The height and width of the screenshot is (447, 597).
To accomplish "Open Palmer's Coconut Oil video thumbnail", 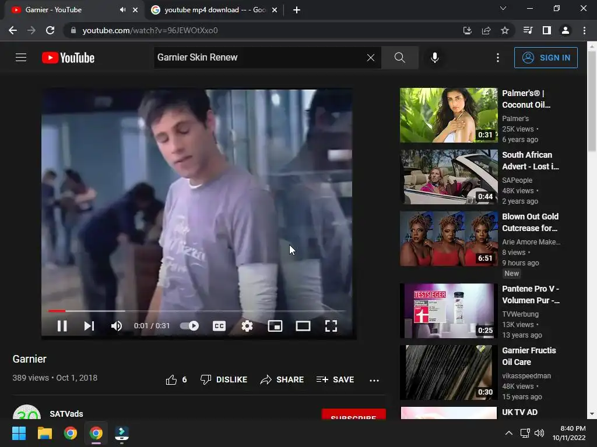I will 448,115.
